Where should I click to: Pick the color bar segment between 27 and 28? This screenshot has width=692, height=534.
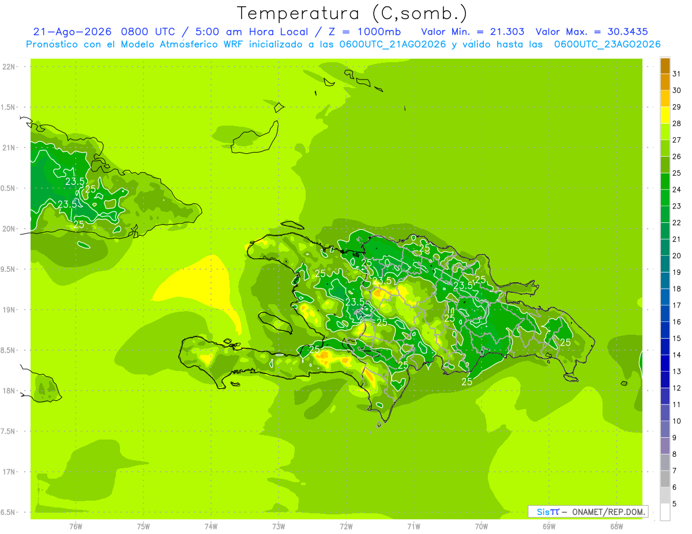(665, 131)
